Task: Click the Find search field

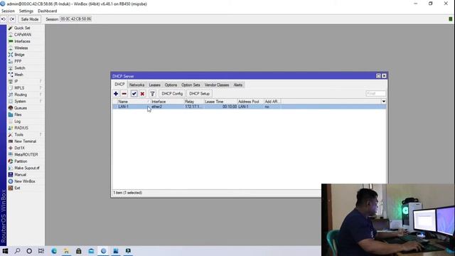Action: (376, 93)
